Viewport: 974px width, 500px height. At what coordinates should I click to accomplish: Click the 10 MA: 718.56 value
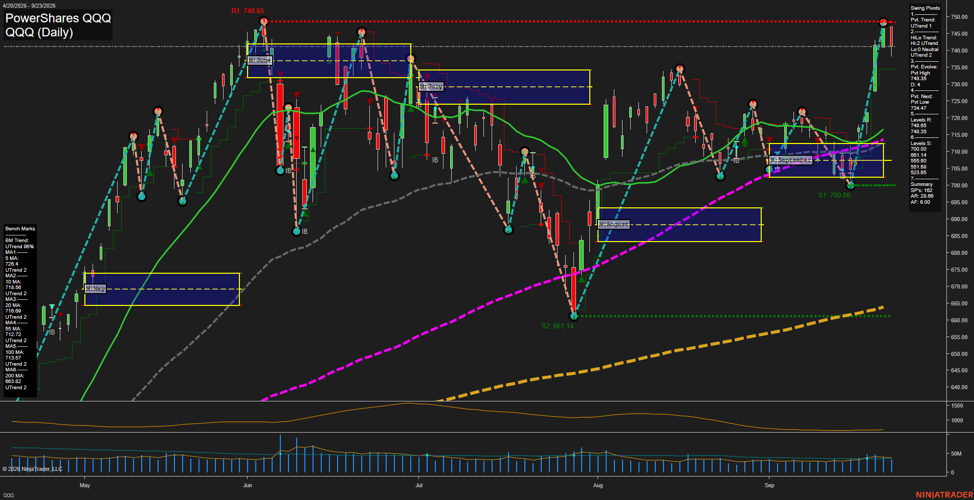pos(13,284)
